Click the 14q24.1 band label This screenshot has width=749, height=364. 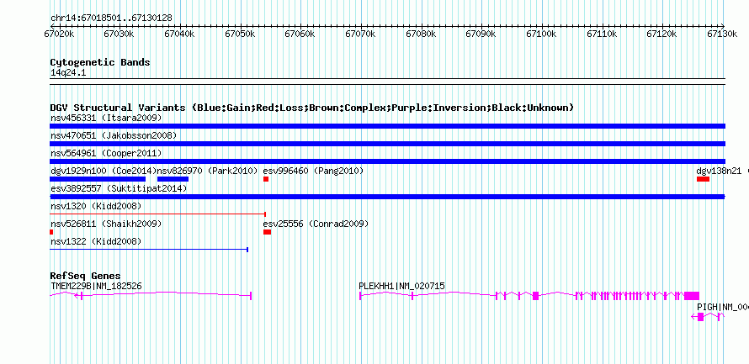[x=68, y=73]
